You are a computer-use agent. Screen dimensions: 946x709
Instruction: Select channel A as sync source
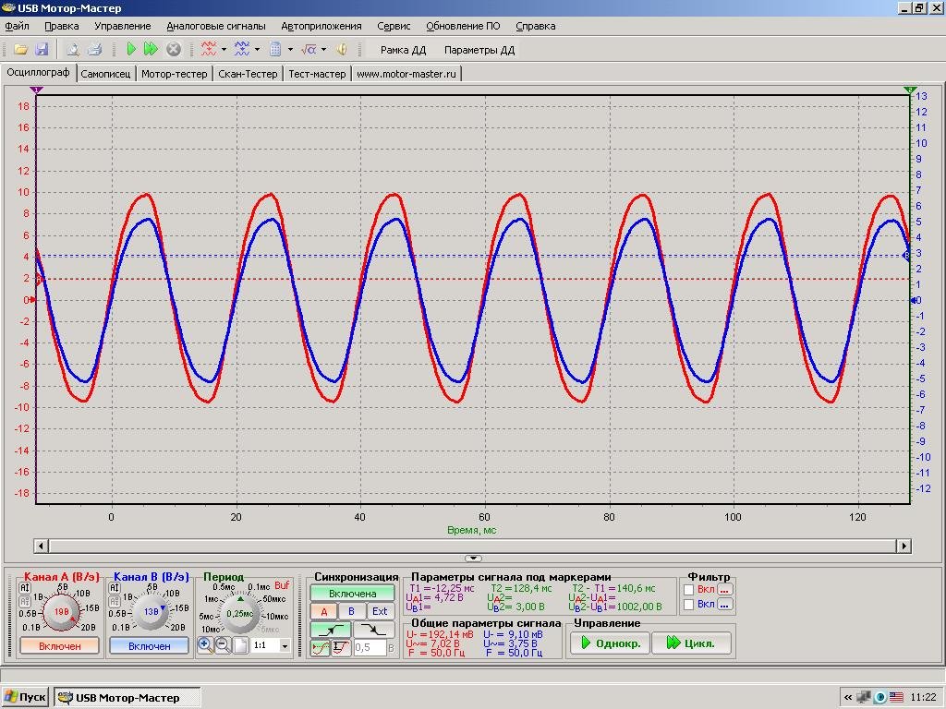click(324, 611)
